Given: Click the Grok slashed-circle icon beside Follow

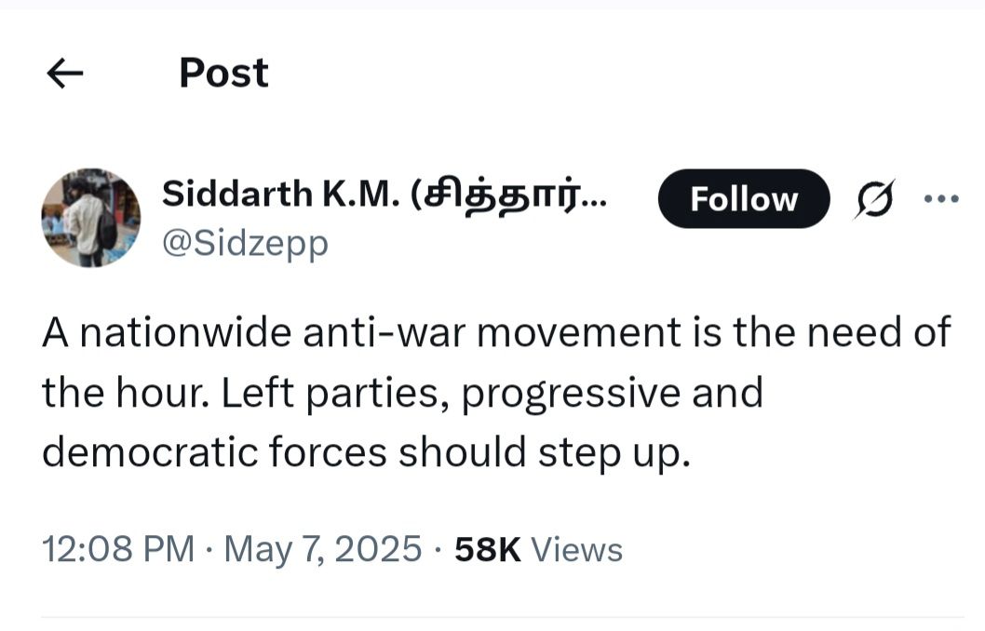Looking at the screenshot, I should pos(874,198).
